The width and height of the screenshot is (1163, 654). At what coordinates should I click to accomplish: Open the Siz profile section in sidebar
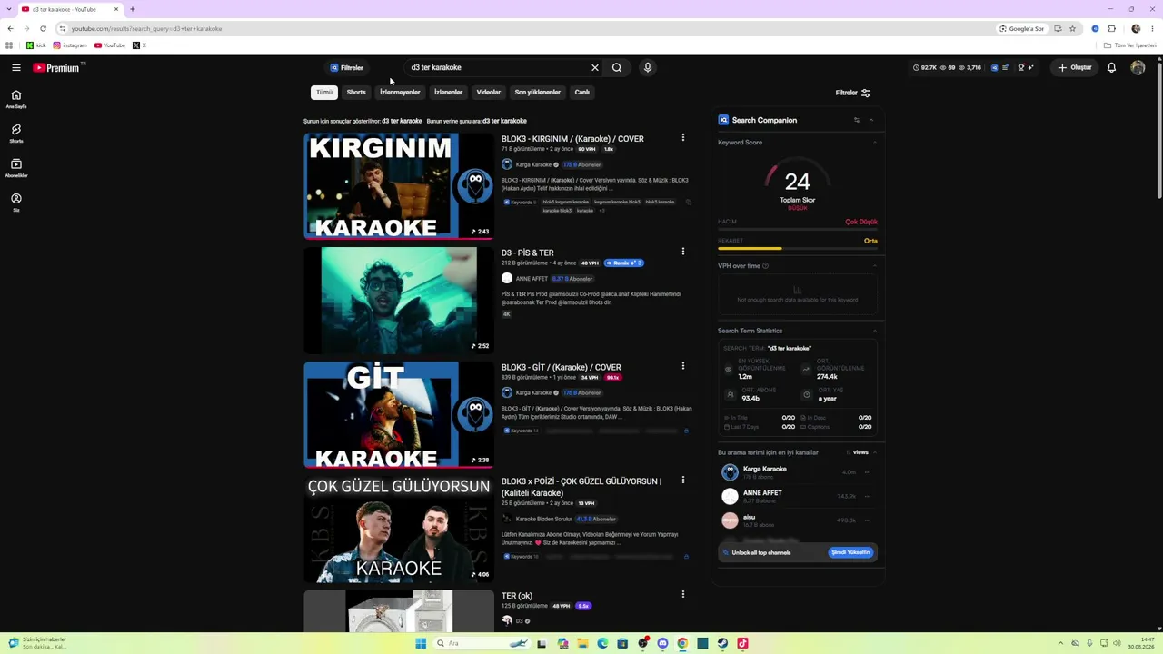pyautogui.click(x=16, y=203)
